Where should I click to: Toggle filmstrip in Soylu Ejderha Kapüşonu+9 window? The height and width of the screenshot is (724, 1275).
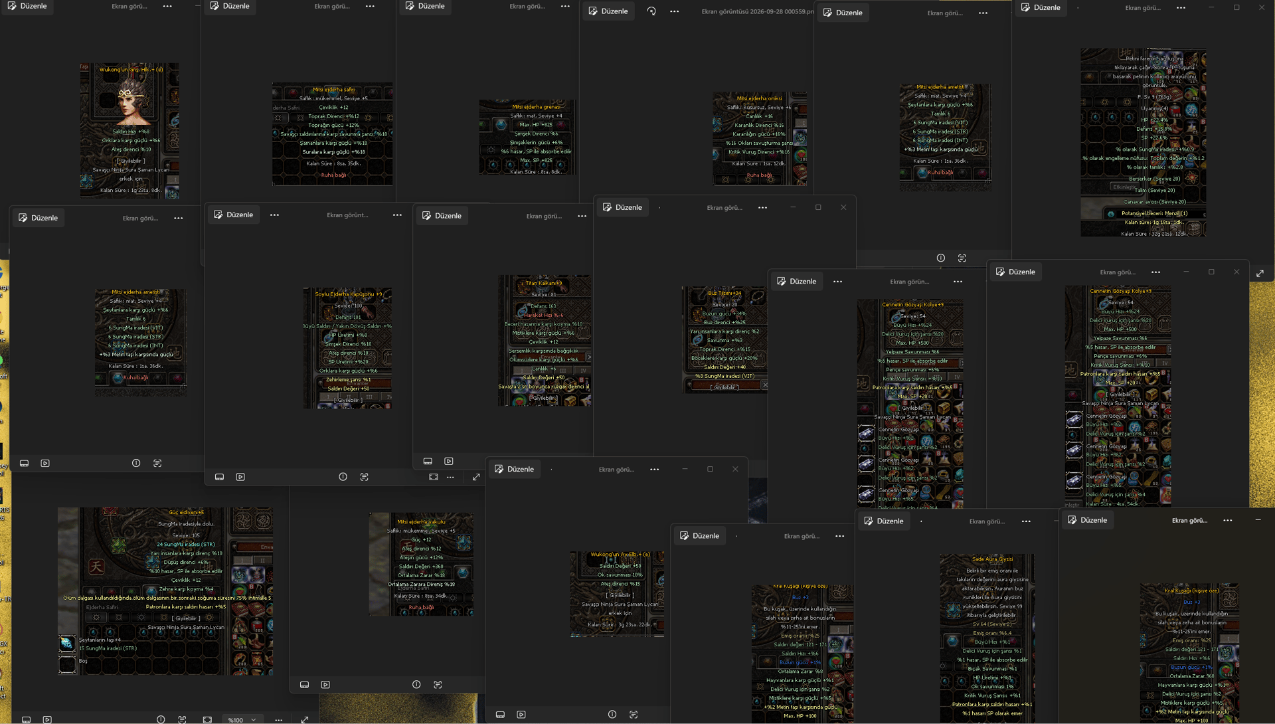(219, 476)
